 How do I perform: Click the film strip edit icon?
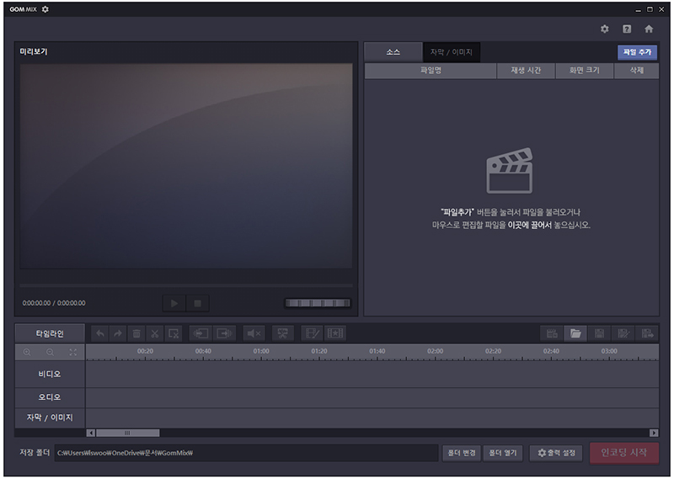tap(312, 333)
